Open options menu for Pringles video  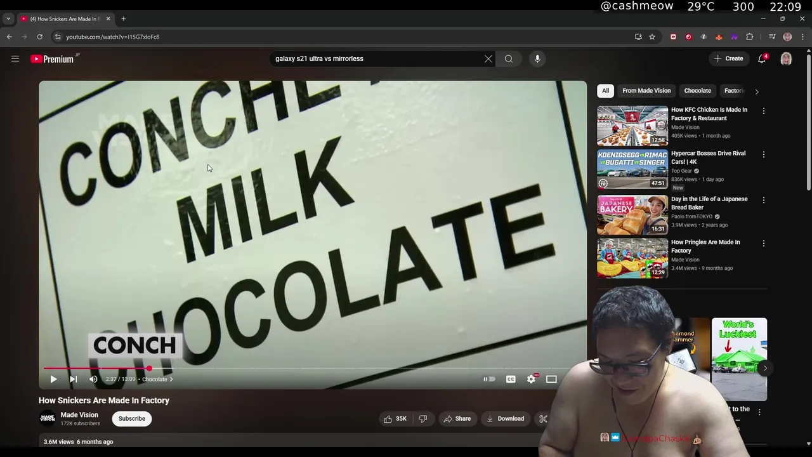[x=763, y=243]
